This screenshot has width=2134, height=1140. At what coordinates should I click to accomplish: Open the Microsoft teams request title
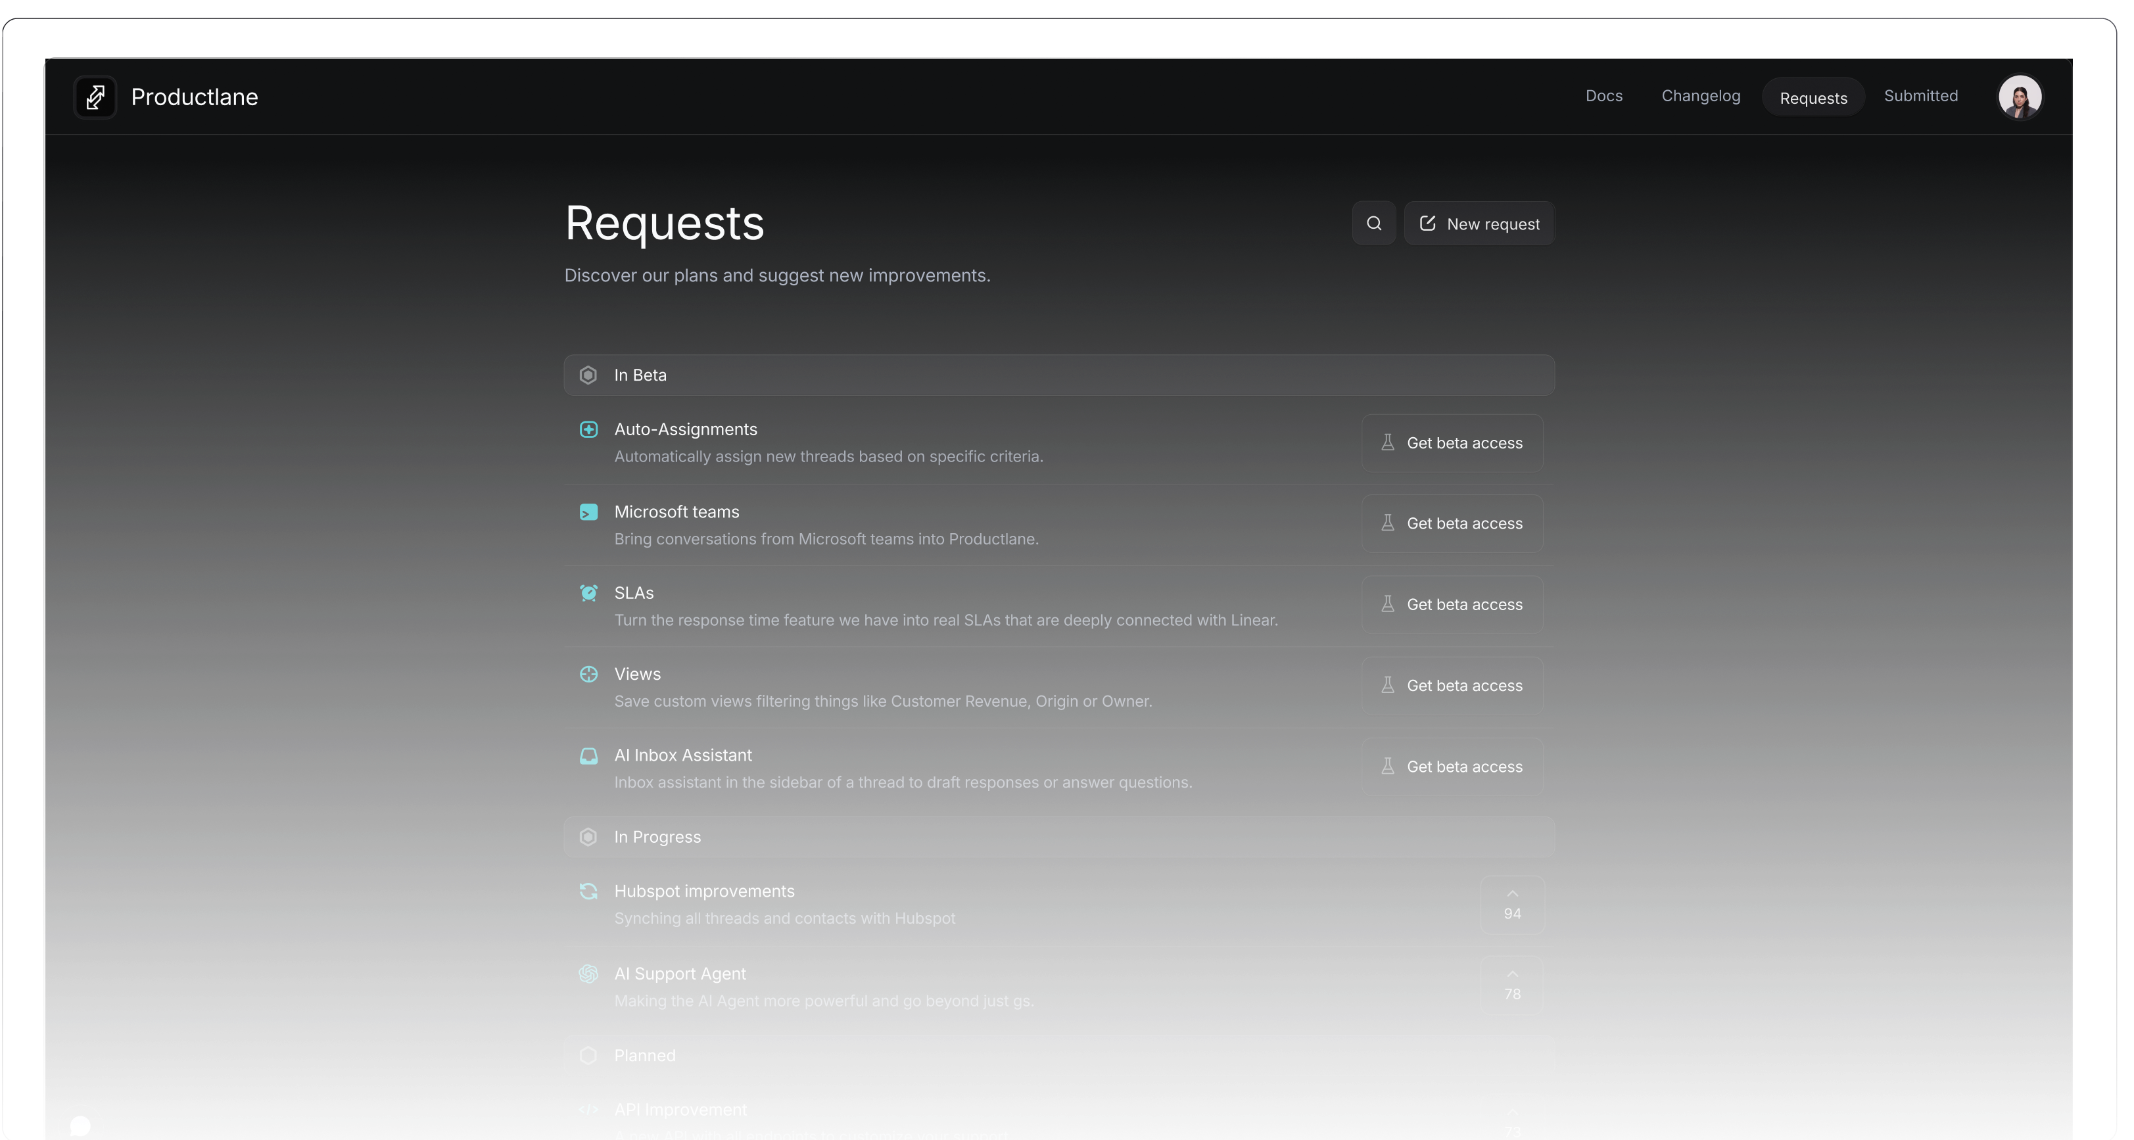[676, 512]
